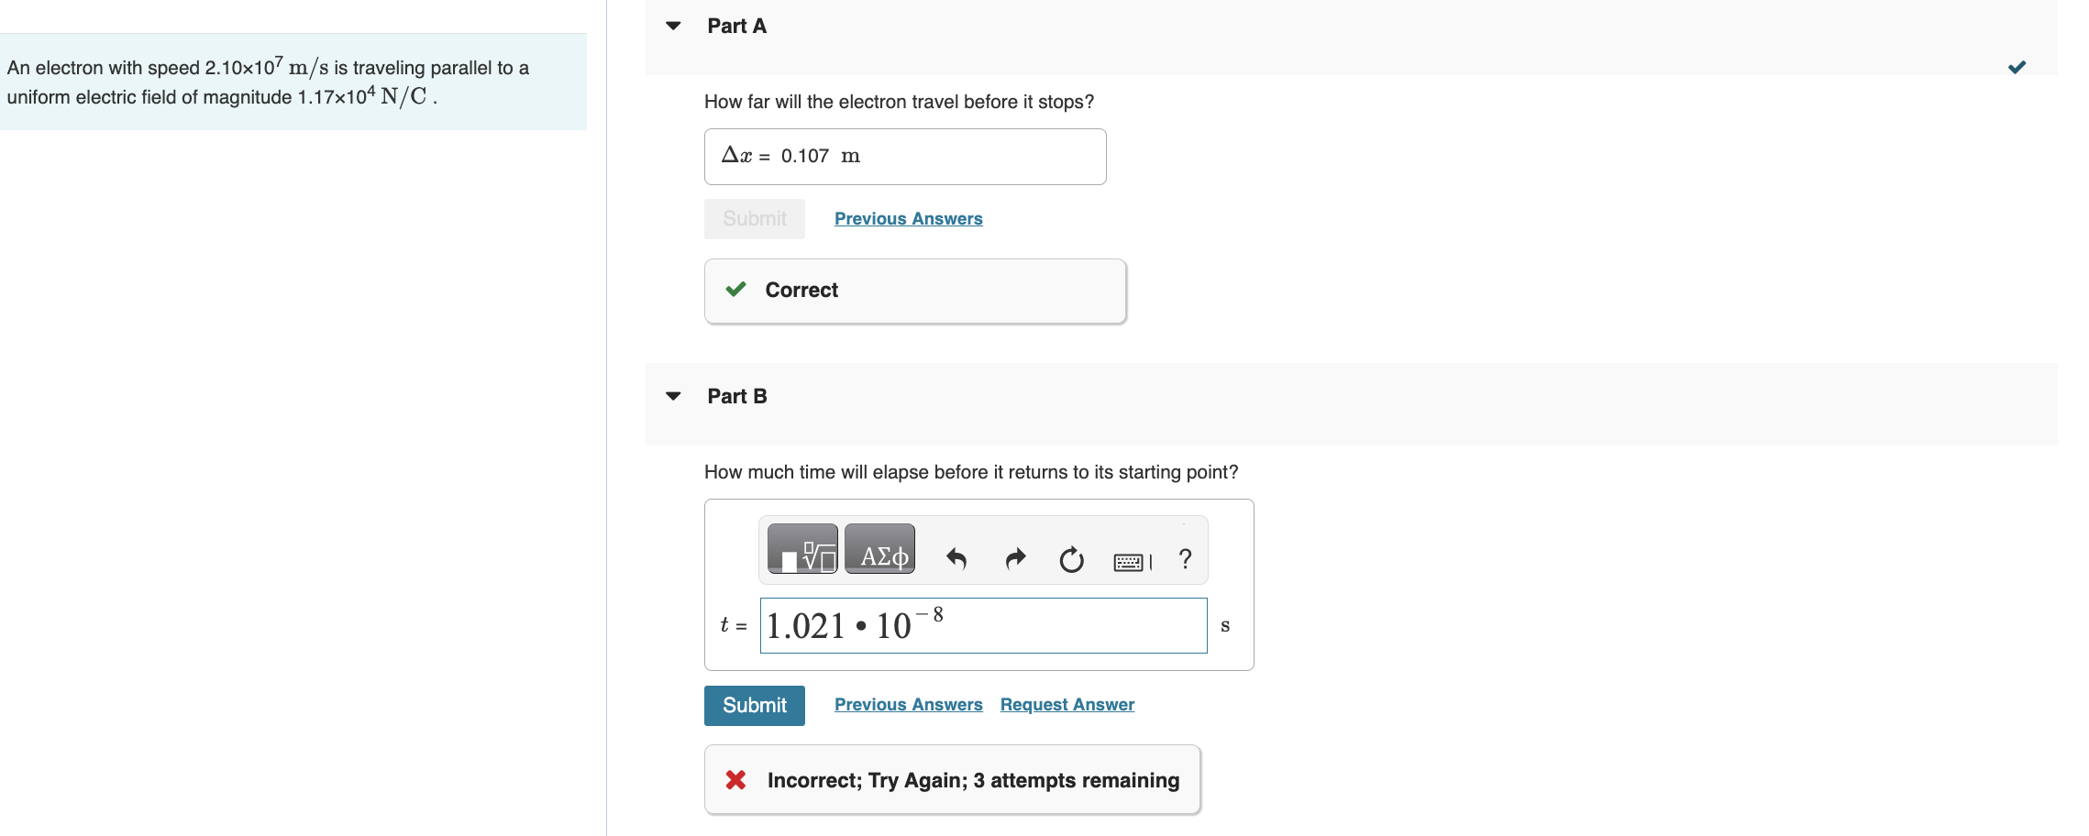The image size is (2089, 836).
Task: Click the Request Answer link
Action: [x=1067, y=704]
